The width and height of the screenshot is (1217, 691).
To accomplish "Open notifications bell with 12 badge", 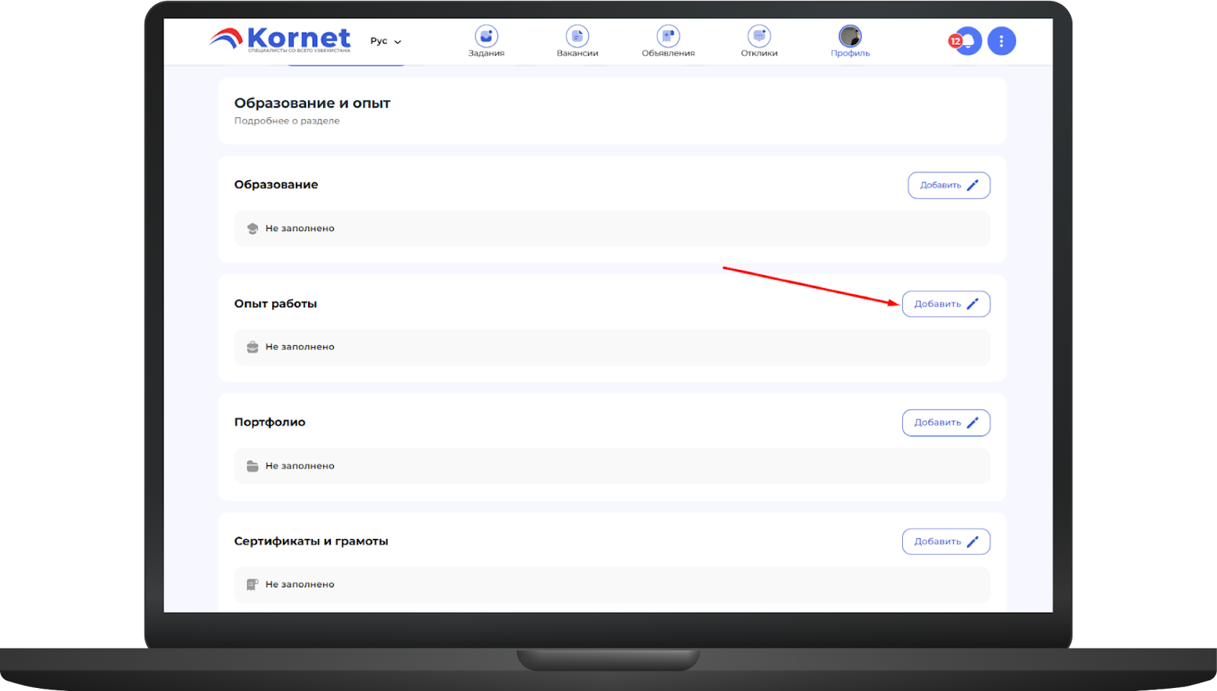I will point(967,41).
